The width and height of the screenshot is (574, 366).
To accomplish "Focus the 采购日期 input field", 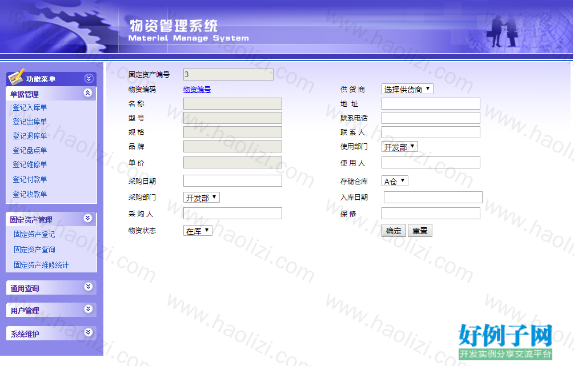I will click(233, 181).
